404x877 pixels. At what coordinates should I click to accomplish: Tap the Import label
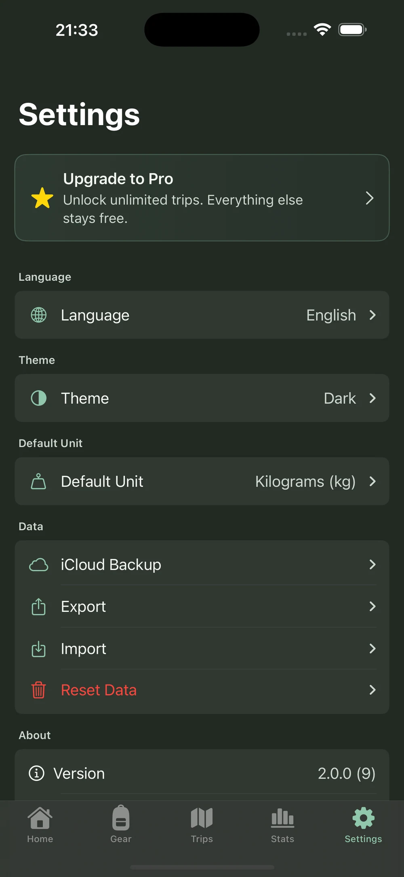pyautogui.click(x=83, y=649)
